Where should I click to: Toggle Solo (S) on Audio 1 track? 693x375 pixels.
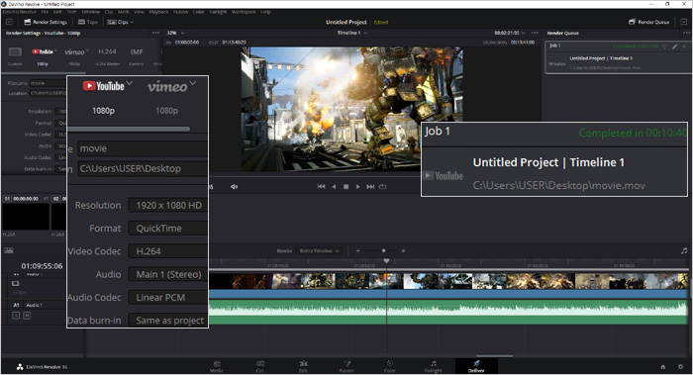tap(16, 316)
